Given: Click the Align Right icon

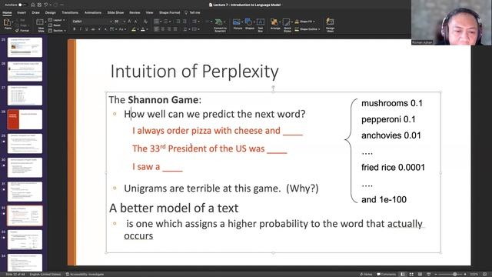Looking at the screenshot, I should tap(169, 29).
